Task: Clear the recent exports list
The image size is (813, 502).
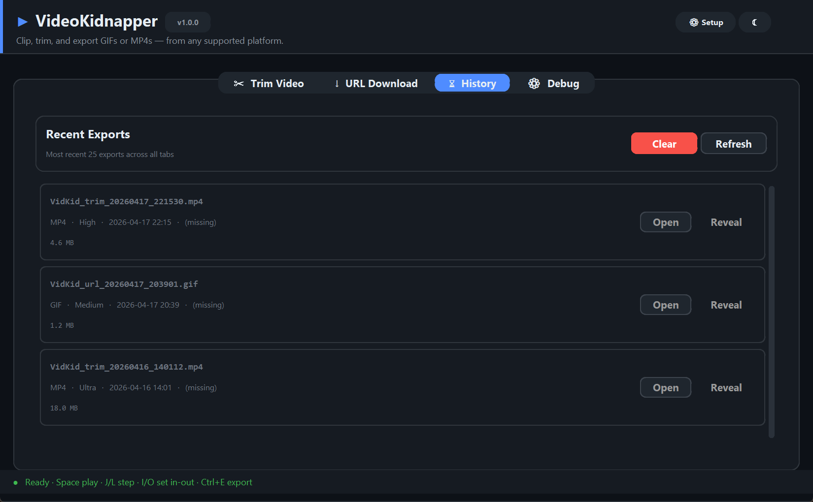Action: point(664,143)
